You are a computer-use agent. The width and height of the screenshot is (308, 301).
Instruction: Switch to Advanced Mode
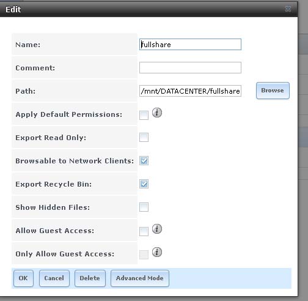[x=140, y=278]
